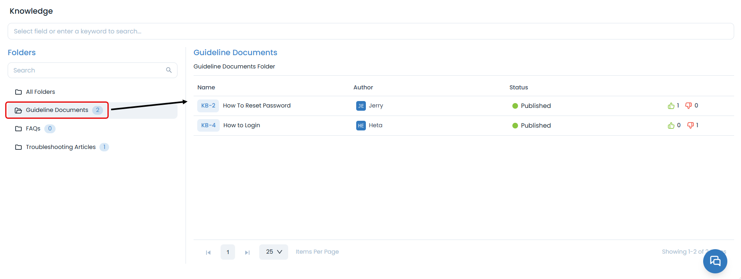Image resolution: width=741 pixels, height=279 pixels.
Task: Click thumbs down on How To Reset Password
Action: pos(689,106)
